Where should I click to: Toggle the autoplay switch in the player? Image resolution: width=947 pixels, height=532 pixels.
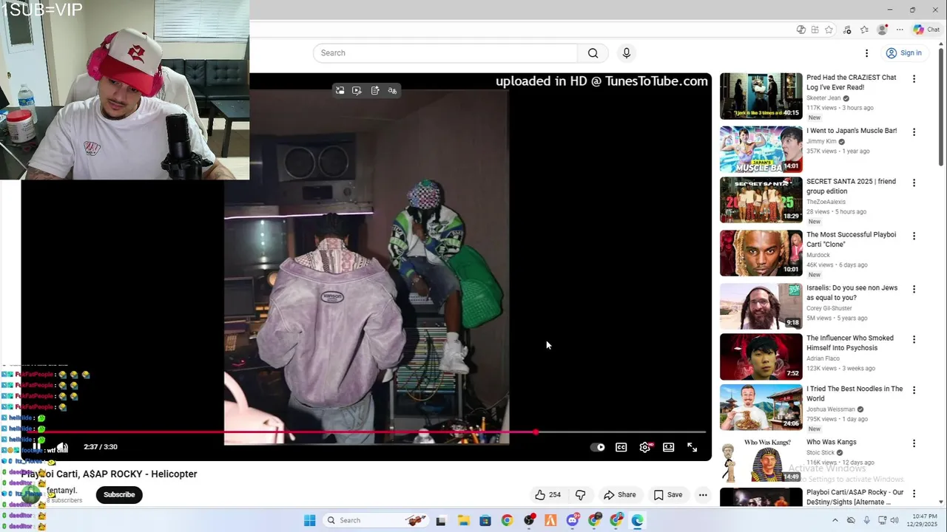pyautogui.click(x=597, y=447)
